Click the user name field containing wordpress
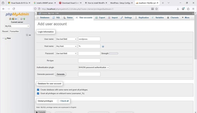The image size is (197, 113). [89, 39]
